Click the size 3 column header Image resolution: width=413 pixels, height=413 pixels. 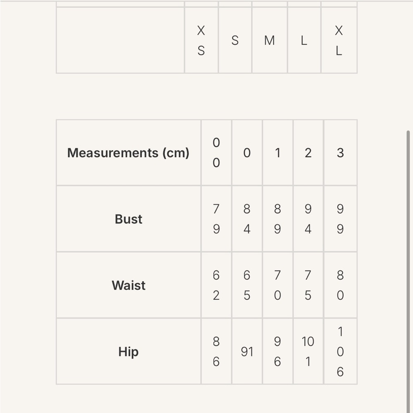[x=340, y=153]
